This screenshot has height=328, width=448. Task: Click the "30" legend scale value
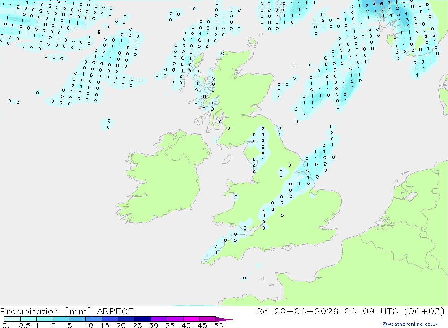(154, 325)
